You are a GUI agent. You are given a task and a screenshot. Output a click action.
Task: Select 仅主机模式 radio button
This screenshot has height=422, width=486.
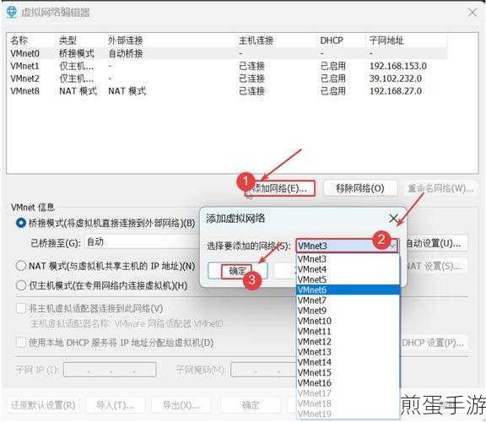(x=21, y=285)
